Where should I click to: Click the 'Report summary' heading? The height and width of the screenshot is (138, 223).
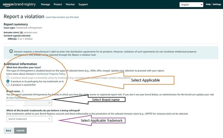(x=16, y=24)
